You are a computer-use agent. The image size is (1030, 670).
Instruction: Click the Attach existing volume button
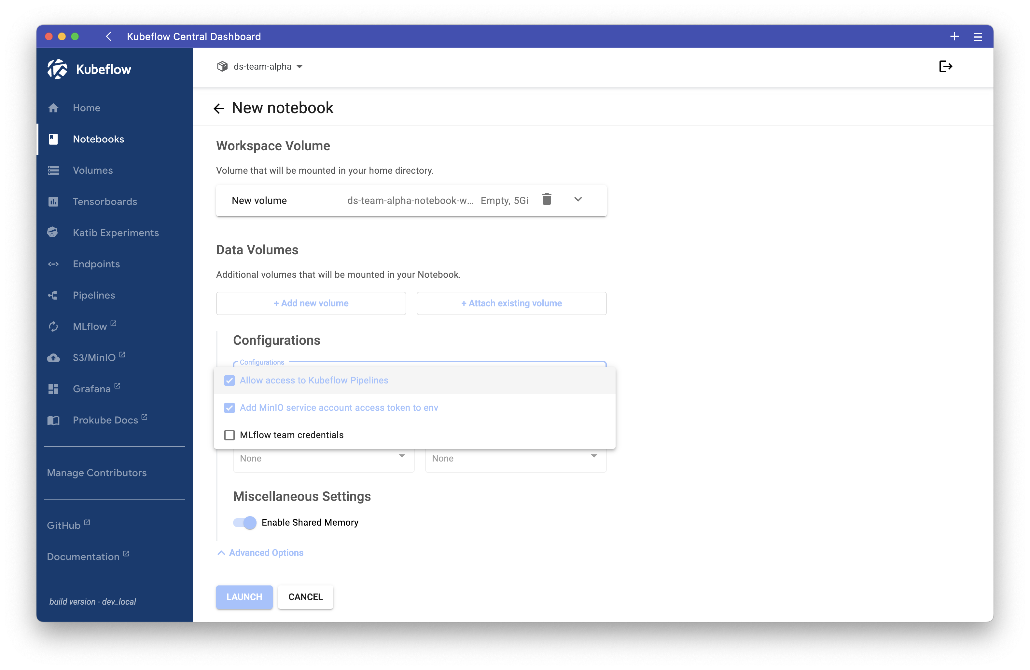tap(511, 303)
